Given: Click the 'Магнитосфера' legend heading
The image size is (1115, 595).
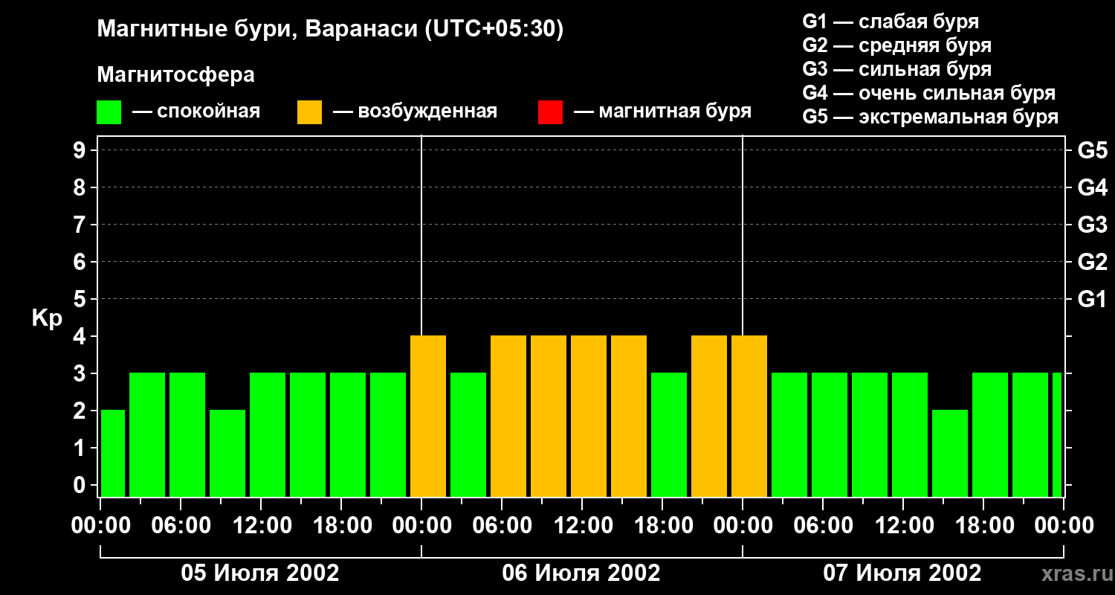Looking at the screenshot, I should point(175,75).
